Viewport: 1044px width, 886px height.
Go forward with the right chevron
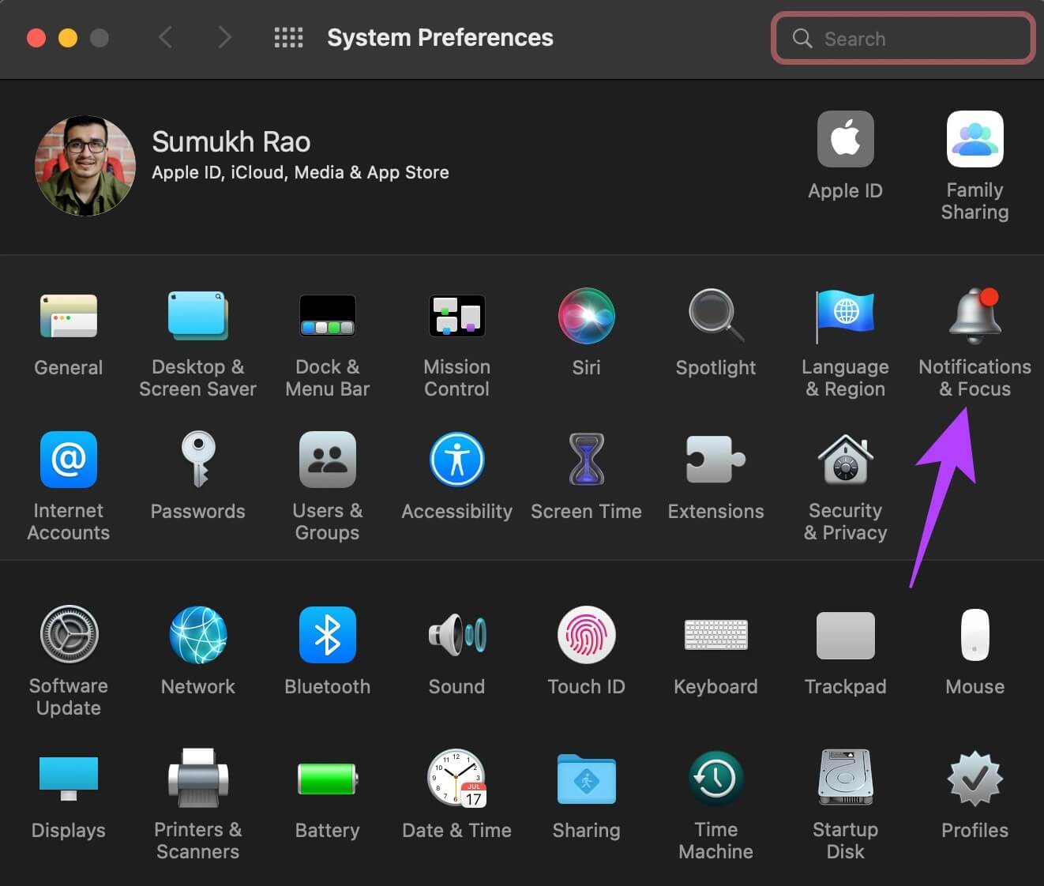(x=225, y=37)
